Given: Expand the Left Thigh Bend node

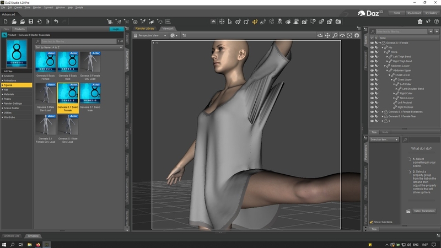Looking at the screenshot, I should (x=388, y=57).
